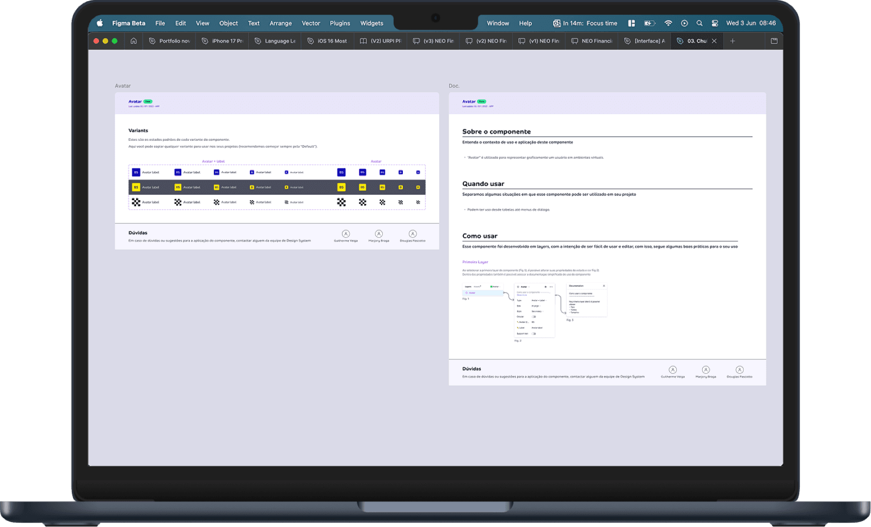Select the Doc. frame label

(x=454, y=86)
